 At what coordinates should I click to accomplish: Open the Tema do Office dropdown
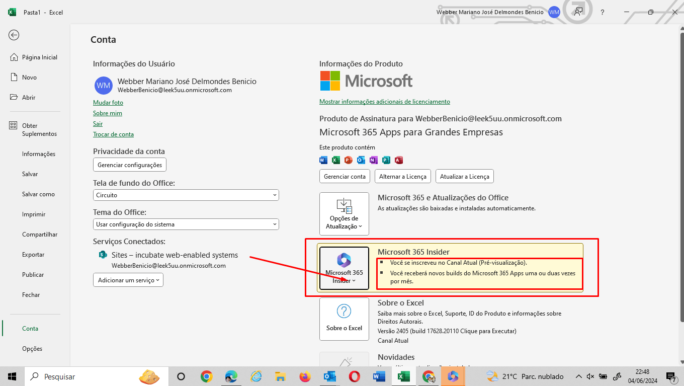pyautogui.click(x=186, y=224)
